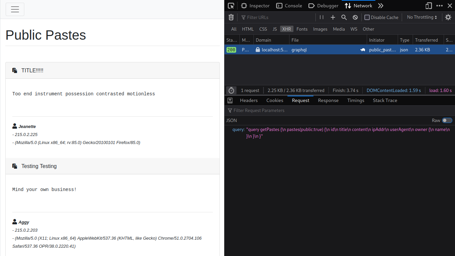Click the element picker icon
455x256 pixels.
pyautogui.click(x=231, y=6)
